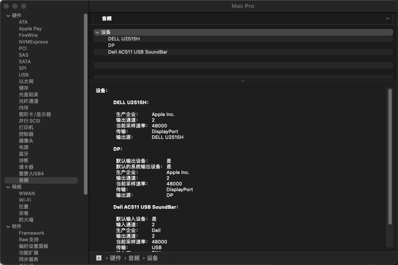The width and height of the screenshot is (398, 265).
Task: Open Wi-Fi information in the sidebar
Action: (25, 200)
